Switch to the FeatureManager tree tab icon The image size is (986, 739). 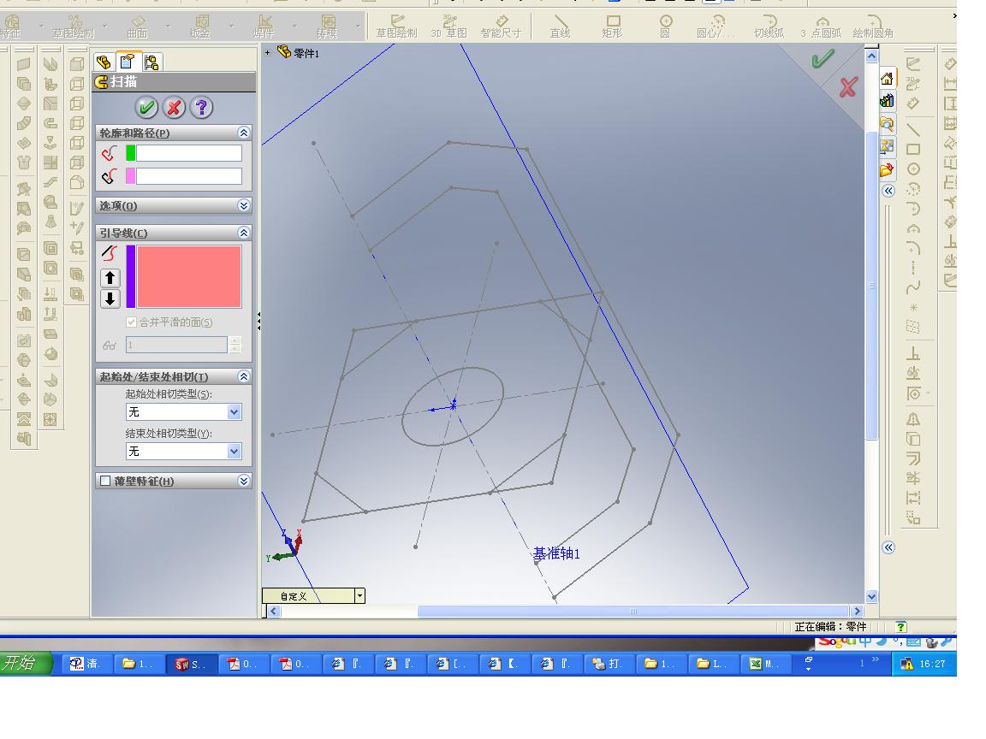click(x=104, y=62)
